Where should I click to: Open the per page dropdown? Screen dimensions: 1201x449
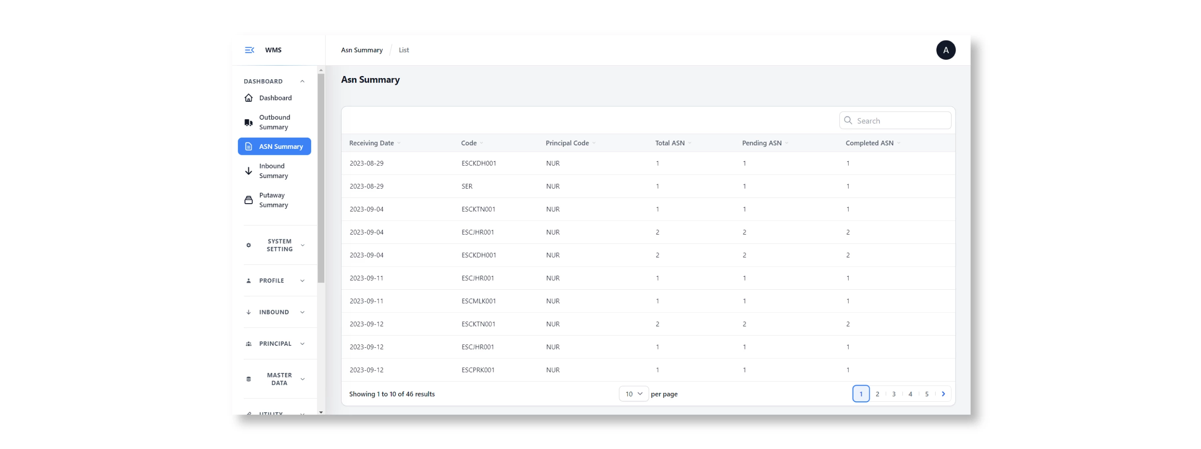(634, 393)
